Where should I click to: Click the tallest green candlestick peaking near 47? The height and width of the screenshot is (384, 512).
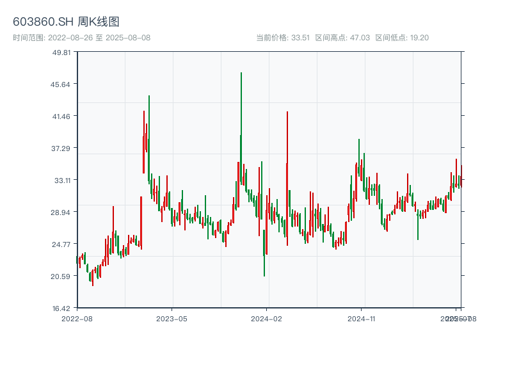(241, 129)
